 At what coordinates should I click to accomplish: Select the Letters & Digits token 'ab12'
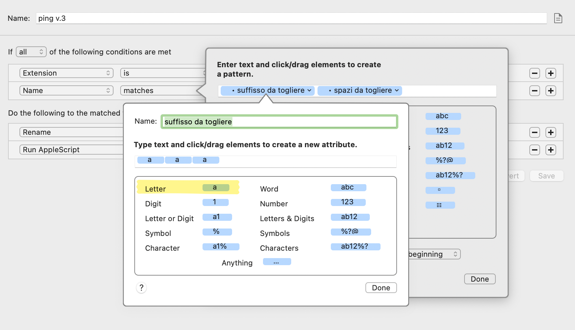pos(350,217)
